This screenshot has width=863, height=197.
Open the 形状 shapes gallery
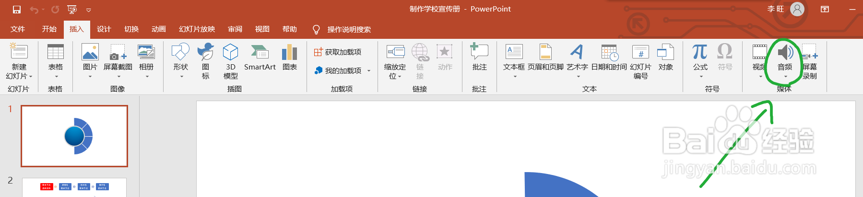coord(181,61)
